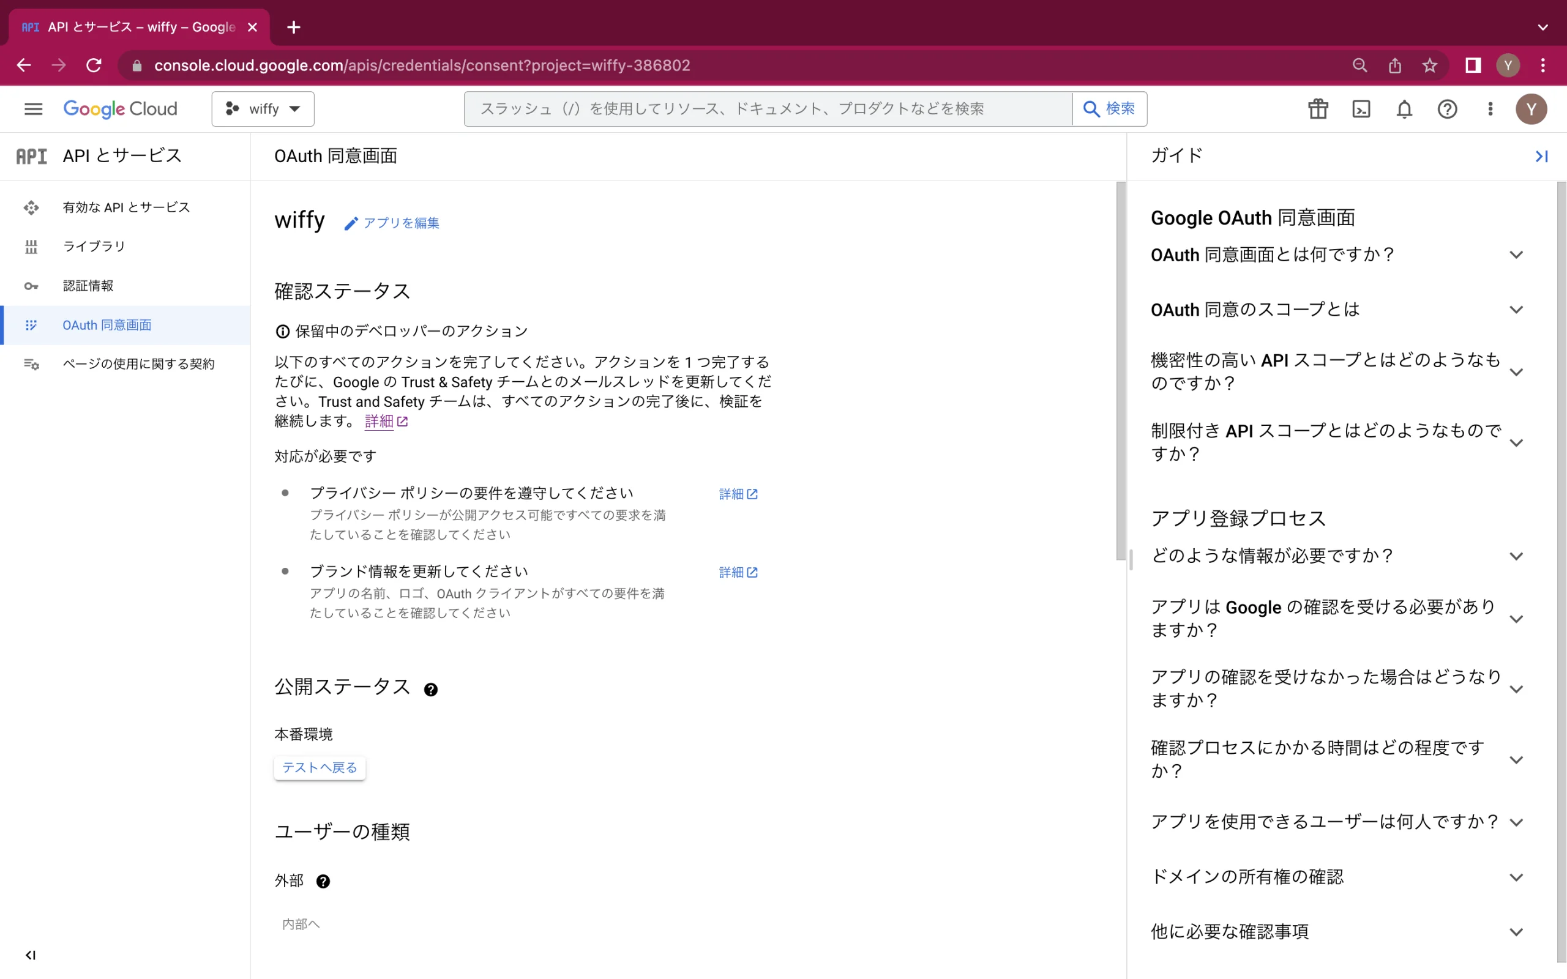Click the テストへ戻る button

320,768
